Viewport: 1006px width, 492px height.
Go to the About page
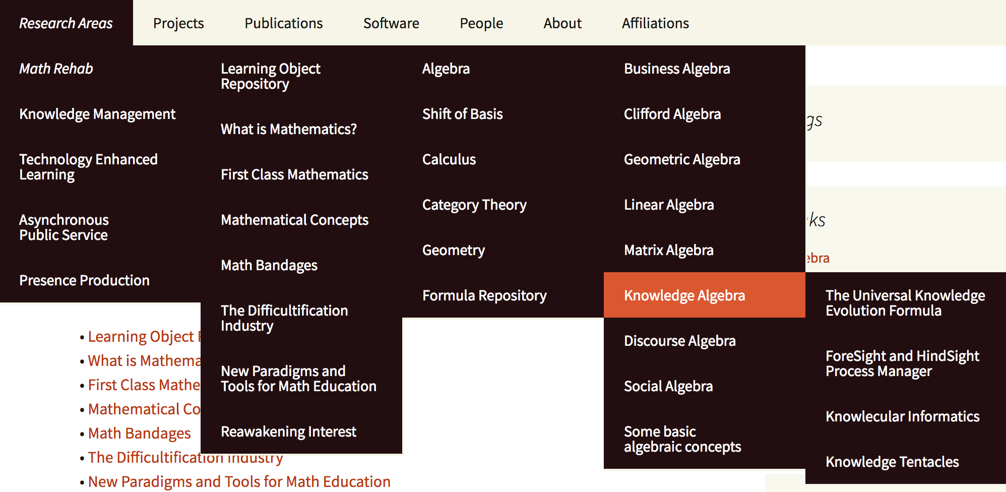(x=562, y=23)
